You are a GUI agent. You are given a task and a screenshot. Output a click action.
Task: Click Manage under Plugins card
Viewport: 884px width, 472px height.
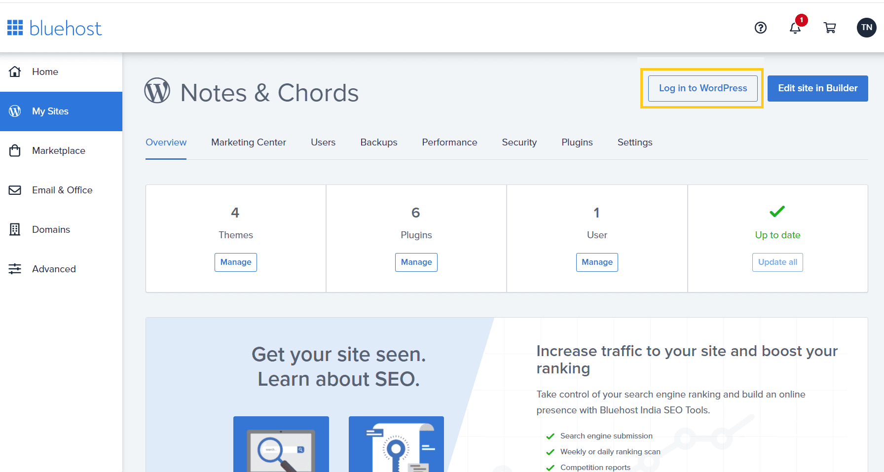416,262
